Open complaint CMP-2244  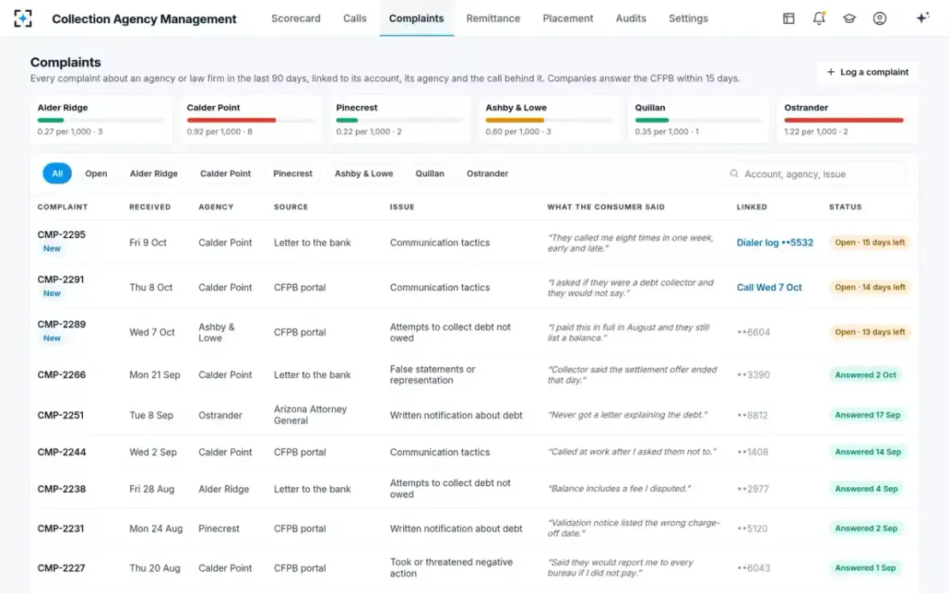(x=62, y=452)
